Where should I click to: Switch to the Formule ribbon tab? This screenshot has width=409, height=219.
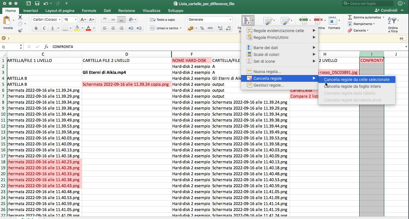[x=89, y=11]
